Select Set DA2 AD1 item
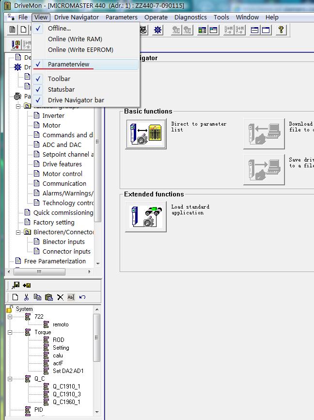 tap(68, 371)
